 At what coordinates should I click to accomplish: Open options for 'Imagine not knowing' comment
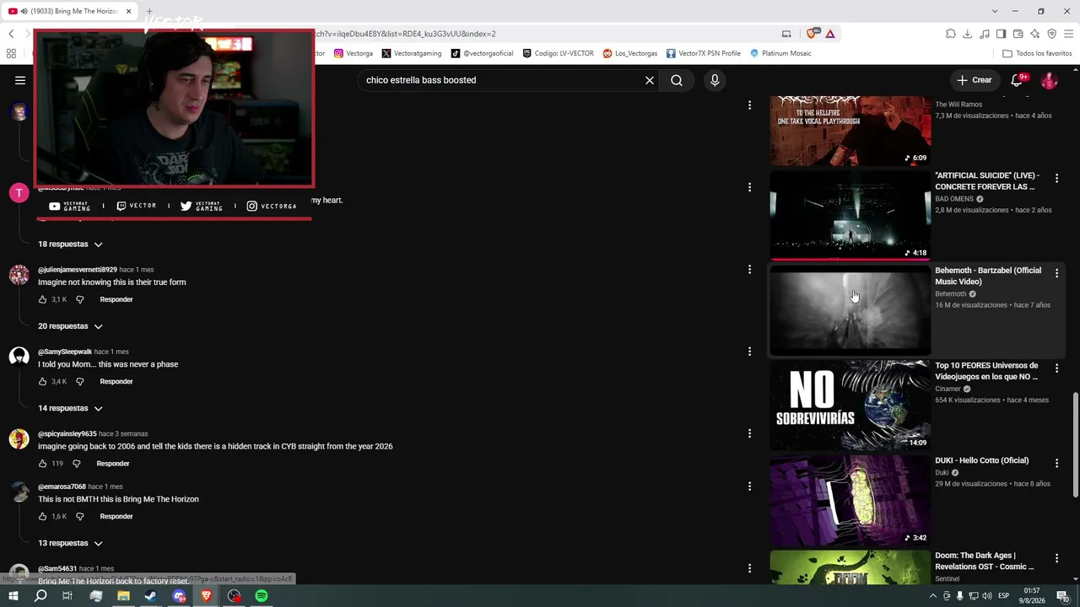(x=749, y=270)
